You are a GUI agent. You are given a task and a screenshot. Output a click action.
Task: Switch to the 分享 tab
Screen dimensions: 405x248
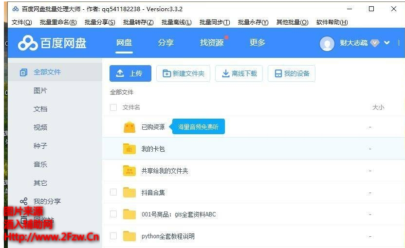(166, 43)
